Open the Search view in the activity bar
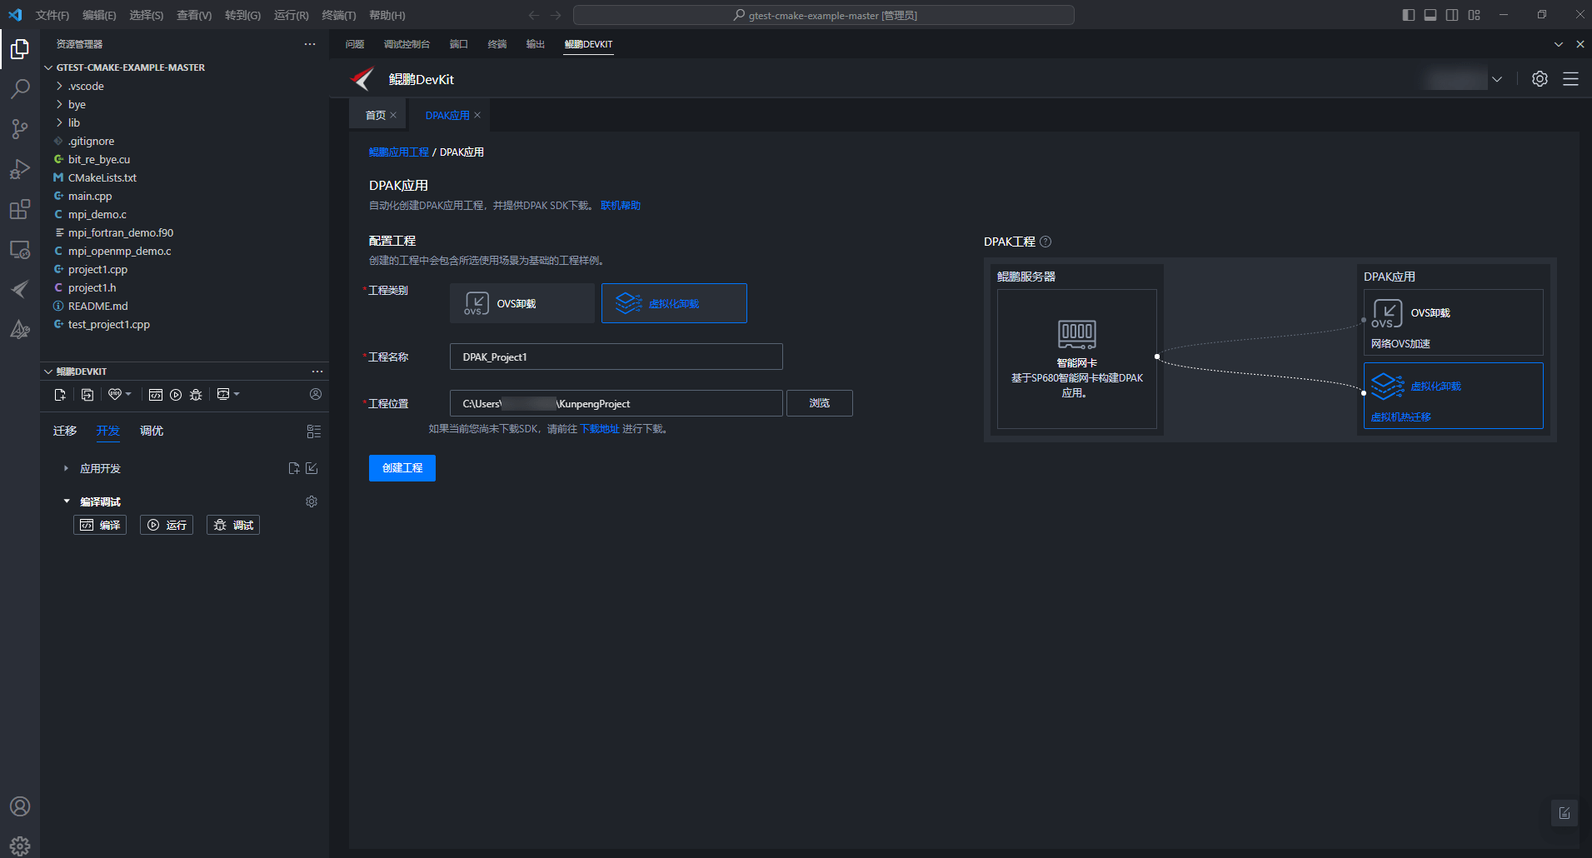1592x858 pixels. (x=20, y=88)
